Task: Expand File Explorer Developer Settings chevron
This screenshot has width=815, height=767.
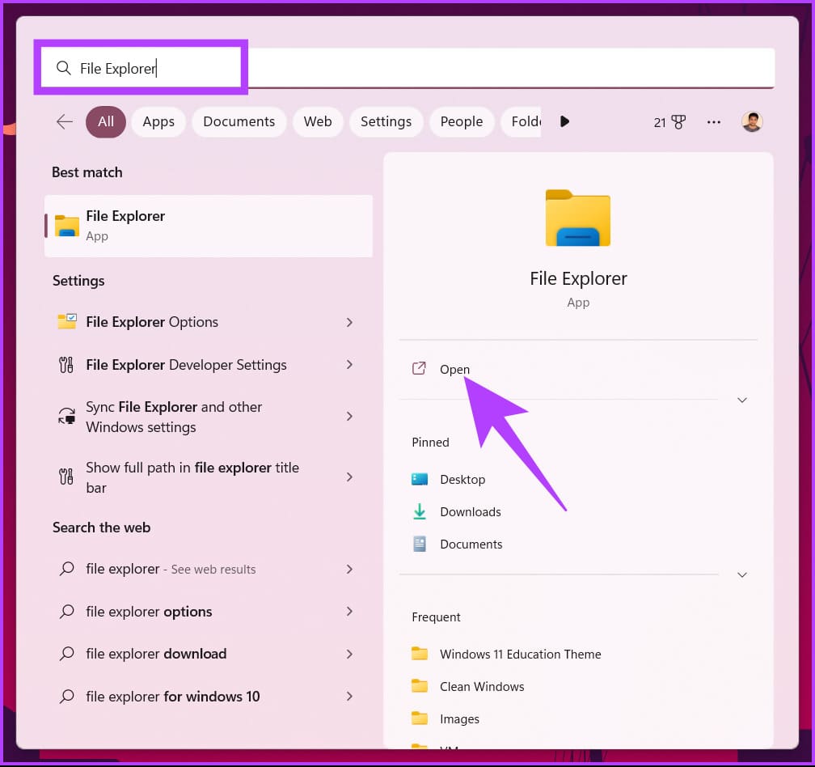Action: pyautogui.click(x=349, y=365)
